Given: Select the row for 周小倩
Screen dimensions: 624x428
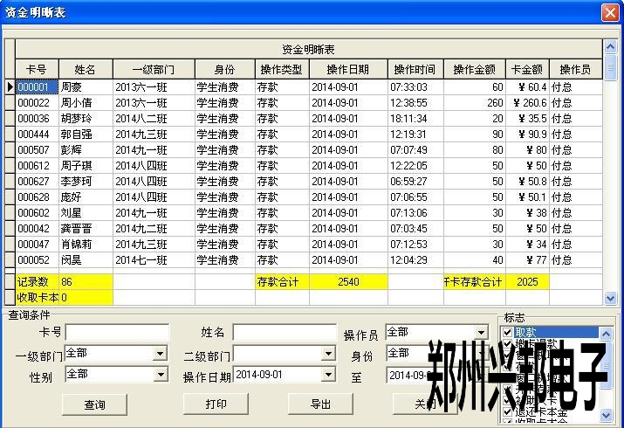Looking at the screenshot, I should (x=85, y=103).
